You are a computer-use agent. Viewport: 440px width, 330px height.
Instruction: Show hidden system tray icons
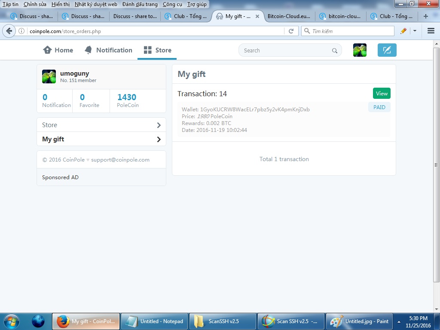[399, 322]
